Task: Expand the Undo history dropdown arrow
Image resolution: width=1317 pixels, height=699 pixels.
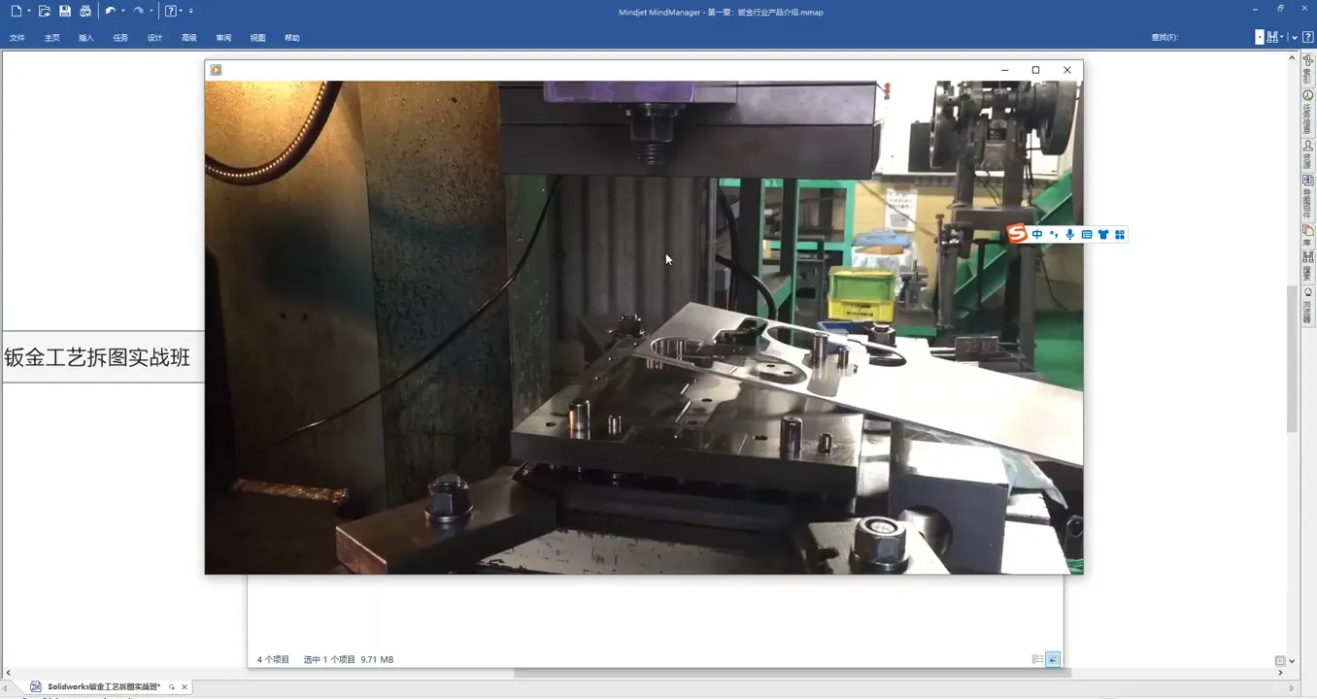Action: click(123, 12)
